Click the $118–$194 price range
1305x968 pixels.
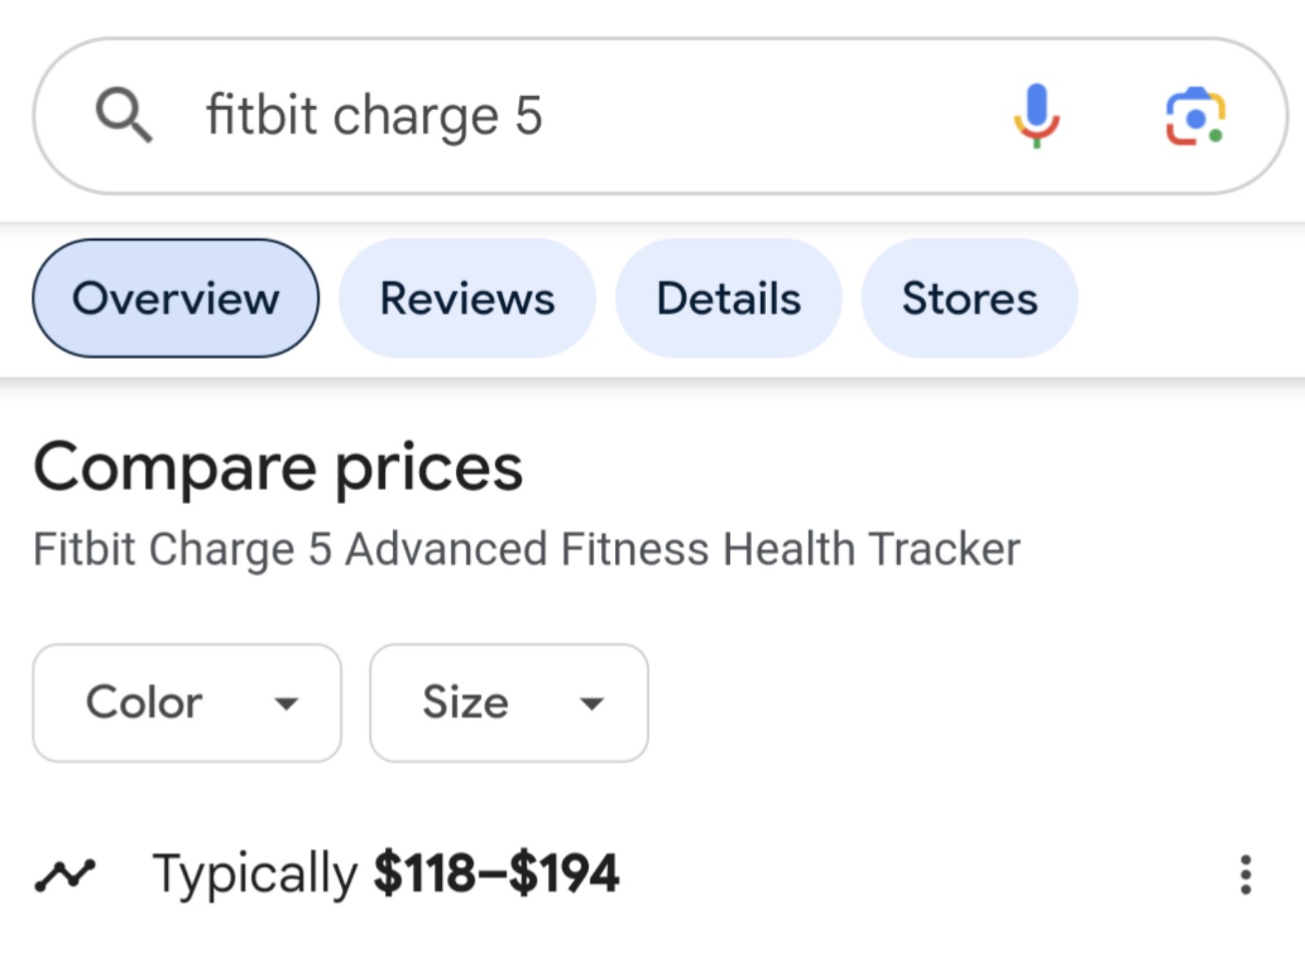[496, 873]
